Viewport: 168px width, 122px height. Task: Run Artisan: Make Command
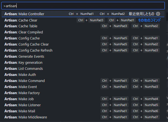pos(83,81)
